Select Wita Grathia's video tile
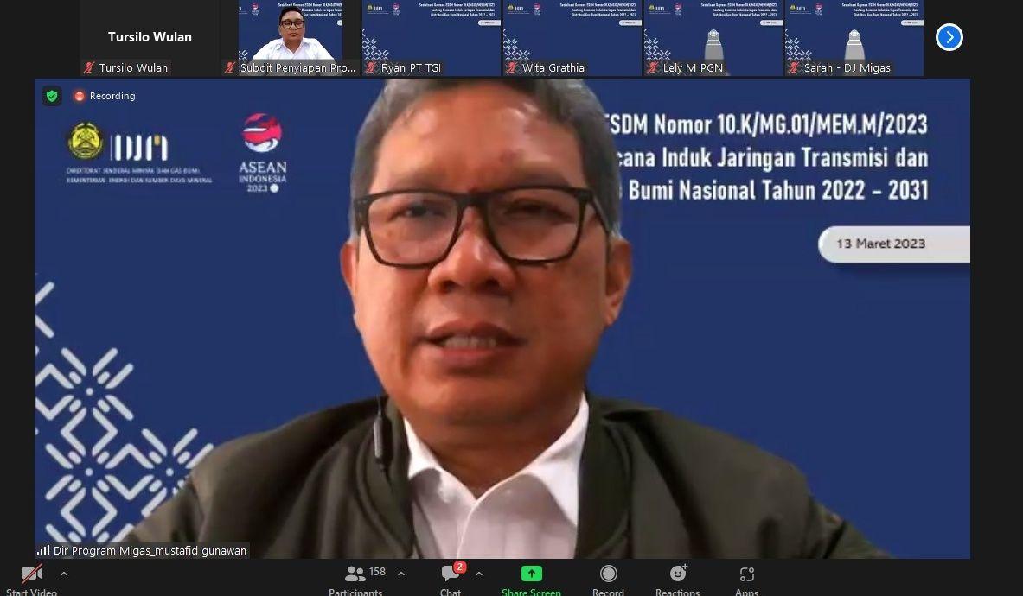Viewport: 1023px width, 596px height. (x=572, y=35)
